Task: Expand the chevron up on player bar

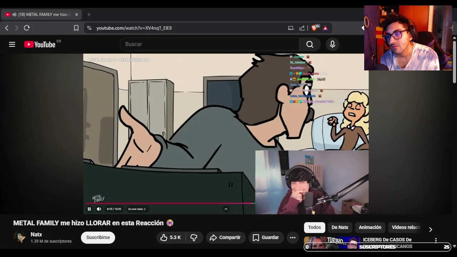Action: (226, 209)
